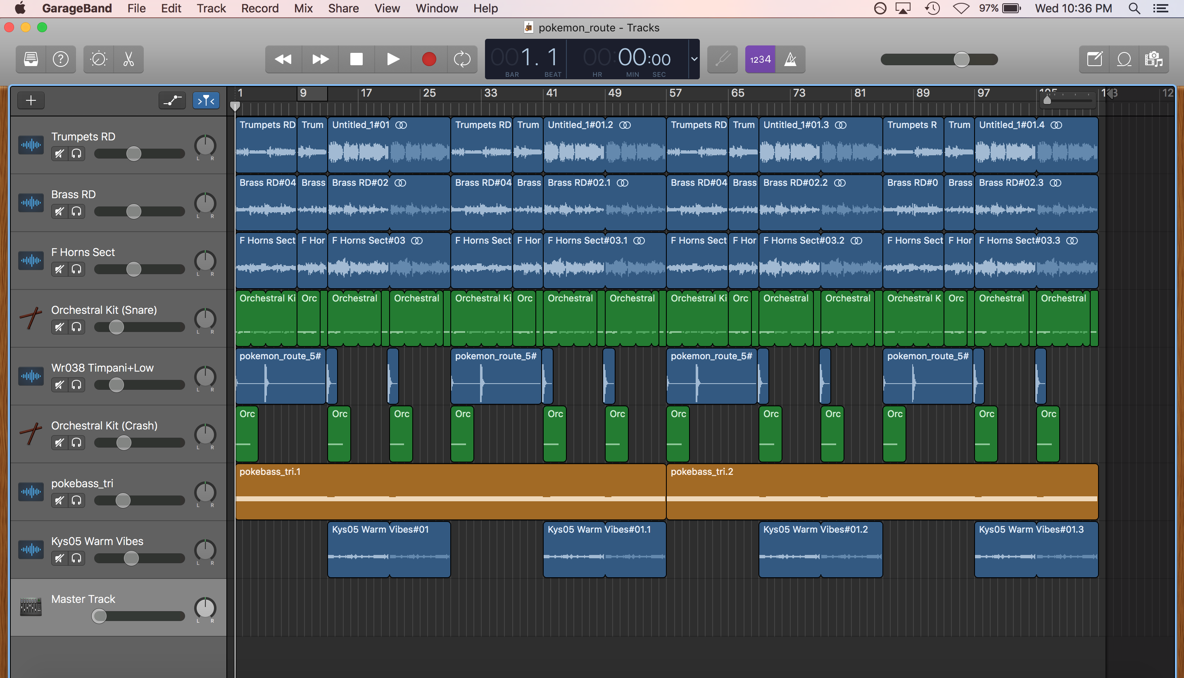Open the scissors Editors button

(128, 59)
